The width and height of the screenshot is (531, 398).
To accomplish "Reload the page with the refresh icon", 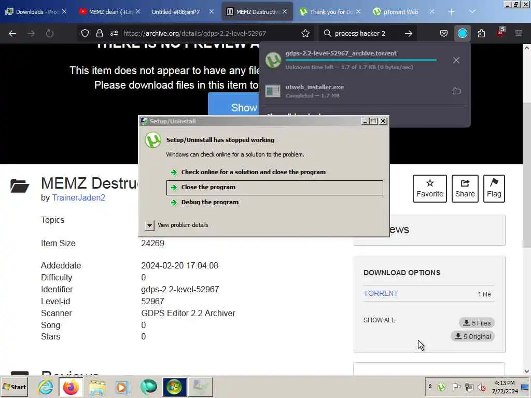I will pyautogui.click(x=50, y=33).
